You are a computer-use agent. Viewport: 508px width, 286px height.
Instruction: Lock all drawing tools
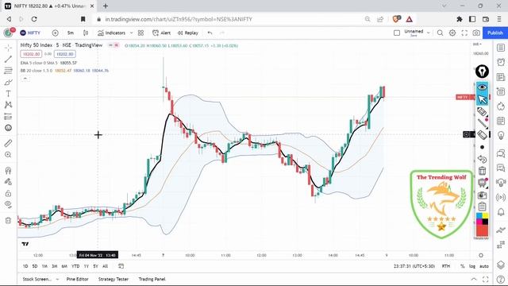(x=8, y=194)
